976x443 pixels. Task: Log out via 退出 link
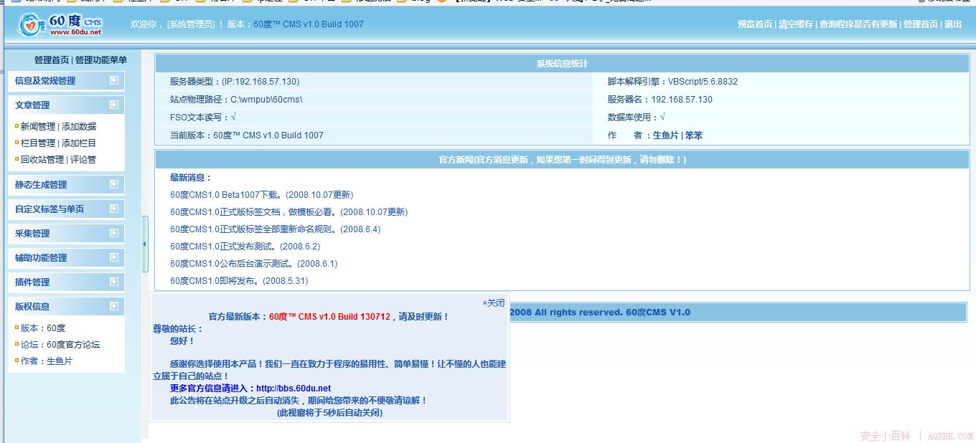[953, 24]
